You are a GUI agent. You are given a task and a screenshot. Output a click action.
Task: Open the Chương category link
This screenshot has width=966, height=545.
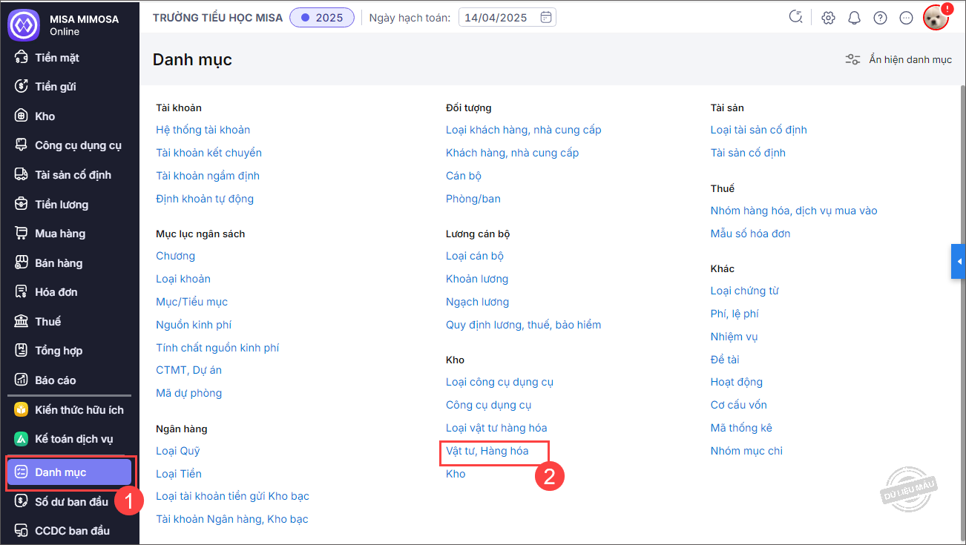pyautogui.click(x=176, y=256)
